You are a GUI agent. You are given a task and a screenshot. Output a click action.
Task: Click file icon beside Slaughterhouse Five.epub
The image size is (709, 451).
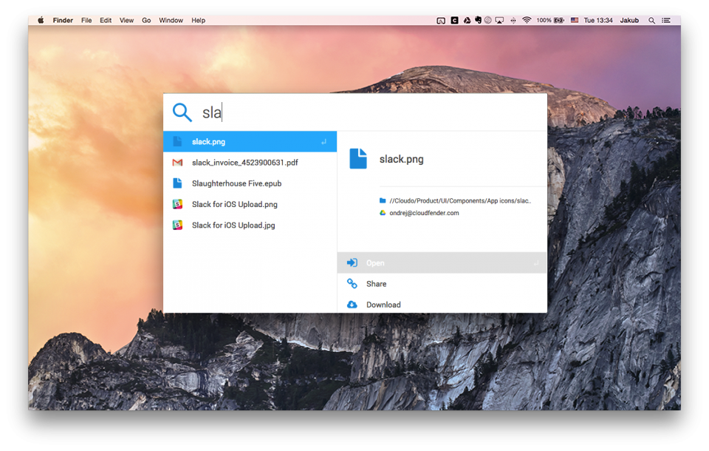click(x=177, y=183)
